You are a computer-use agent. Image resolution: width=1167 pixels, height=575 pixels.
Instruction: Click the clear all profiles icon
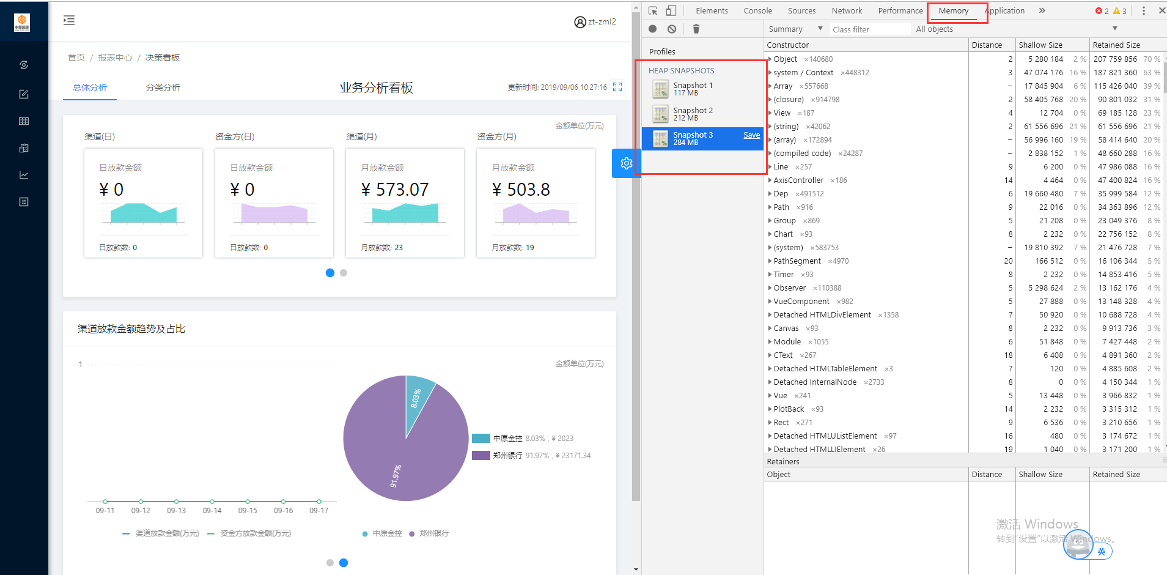click(x=672, y=29)
